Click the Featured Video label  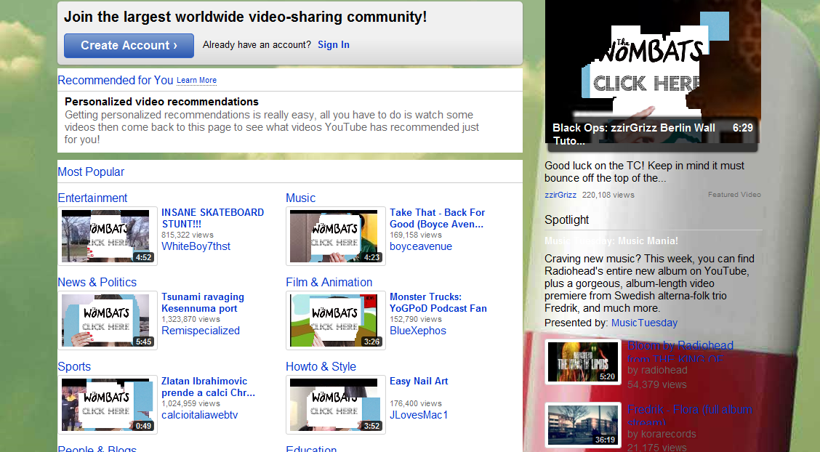click(x=734, y=194)
